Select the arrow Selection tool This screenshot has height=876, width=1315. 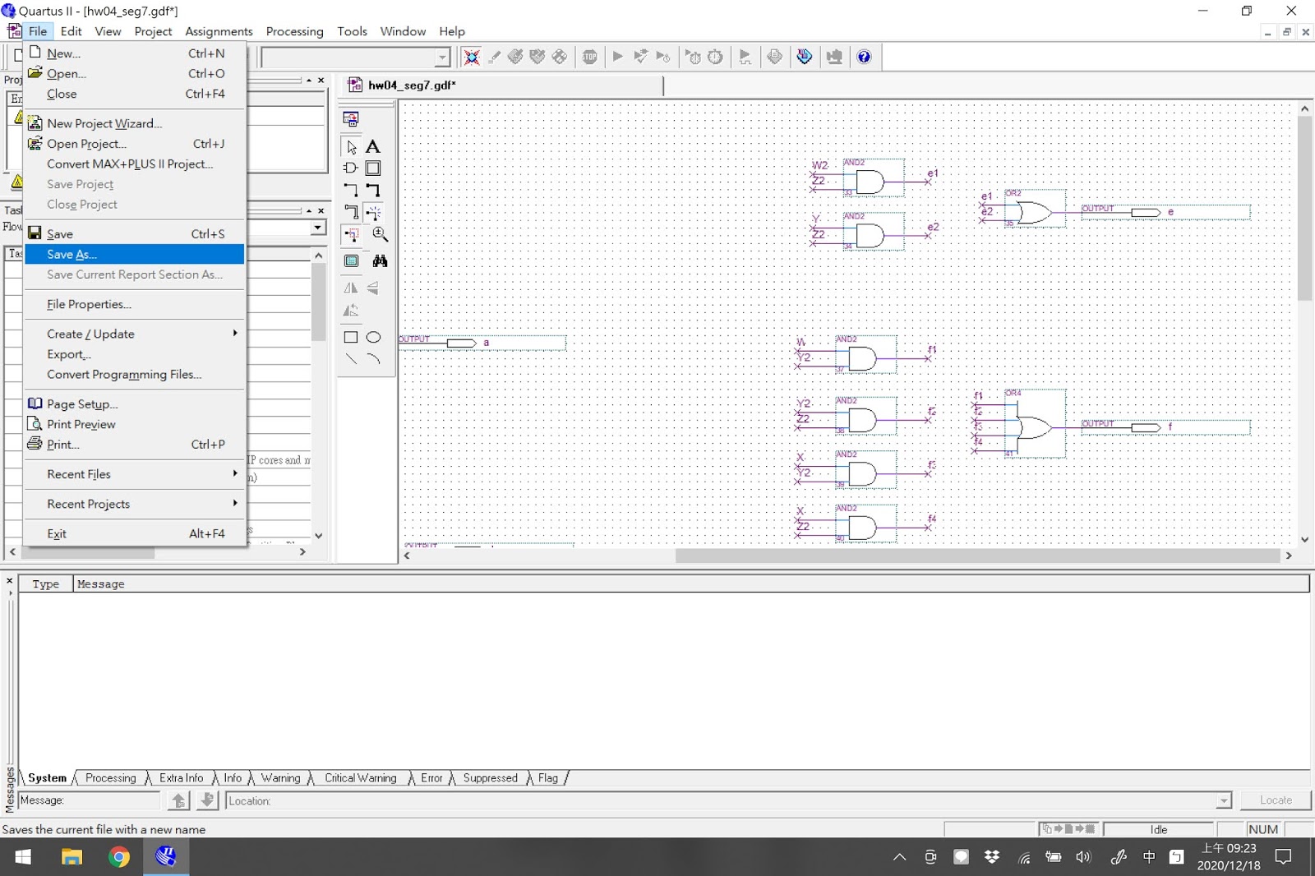pos(351,147)
